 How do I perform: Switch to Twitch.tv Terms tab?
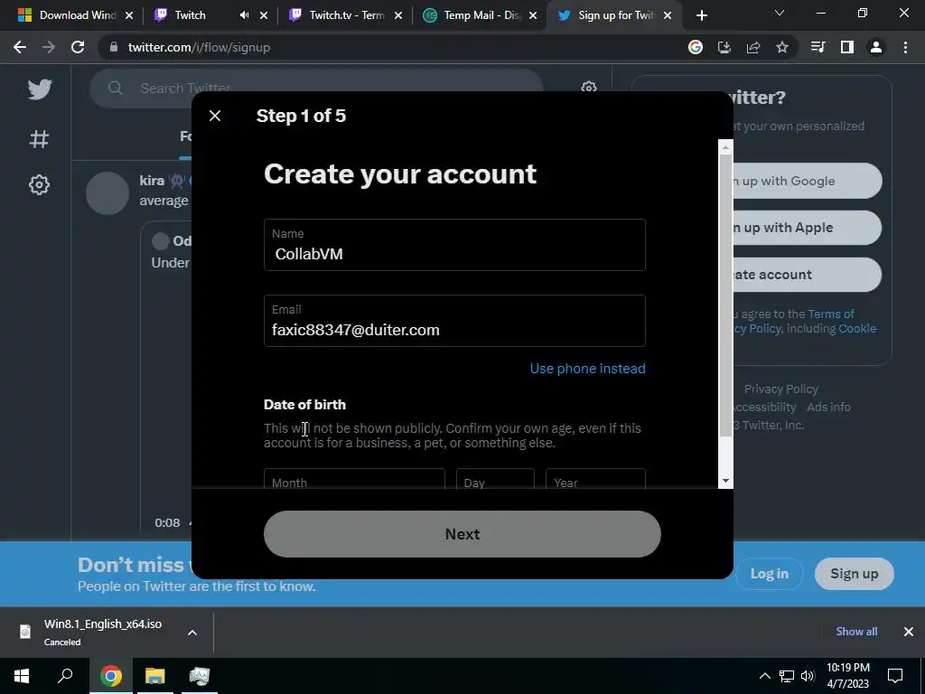346,15
